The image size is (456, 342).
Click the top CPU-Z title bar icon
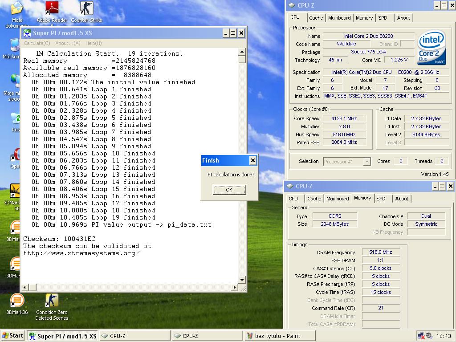[x=292, y=5]
